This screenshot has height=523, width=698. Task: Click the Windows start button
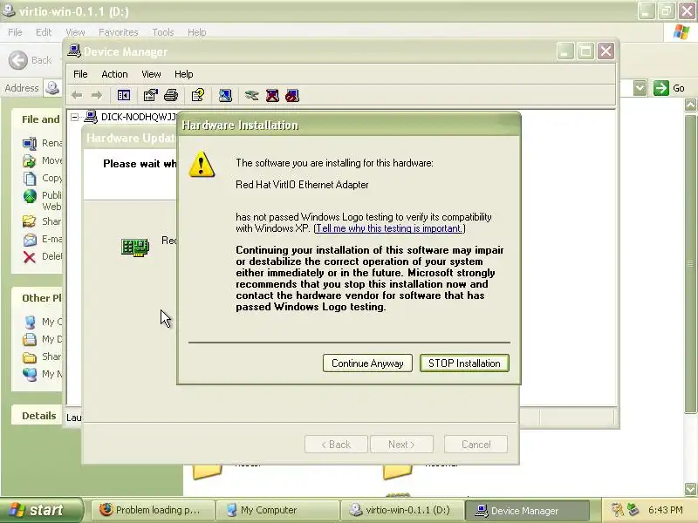(41, 510)
